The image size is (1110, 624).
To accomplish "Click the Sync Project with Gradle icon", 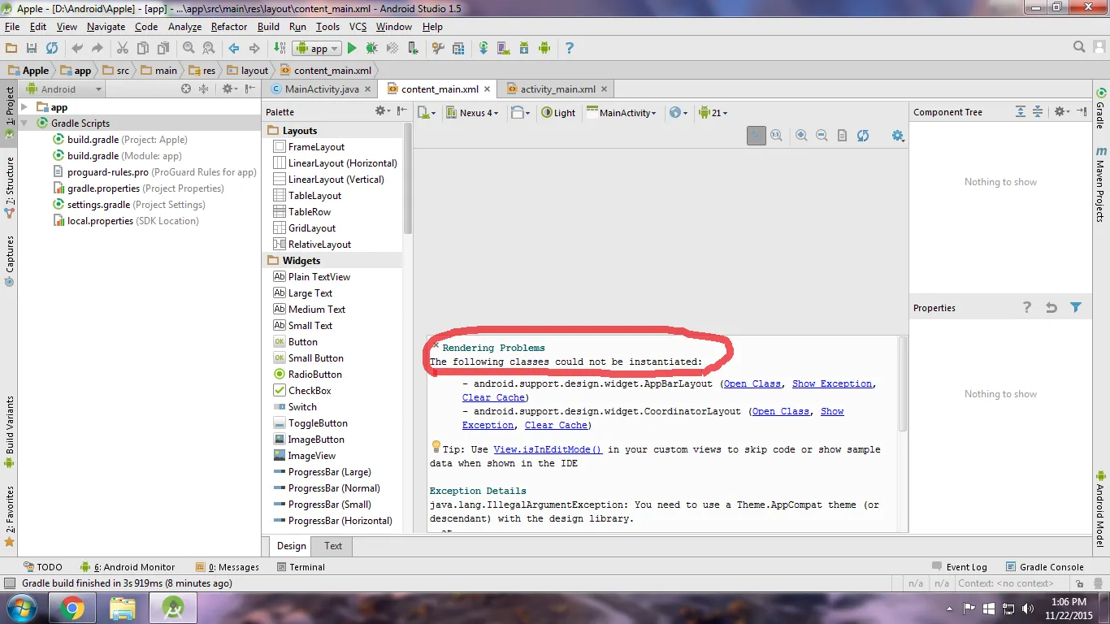I will tap(483, 49).
